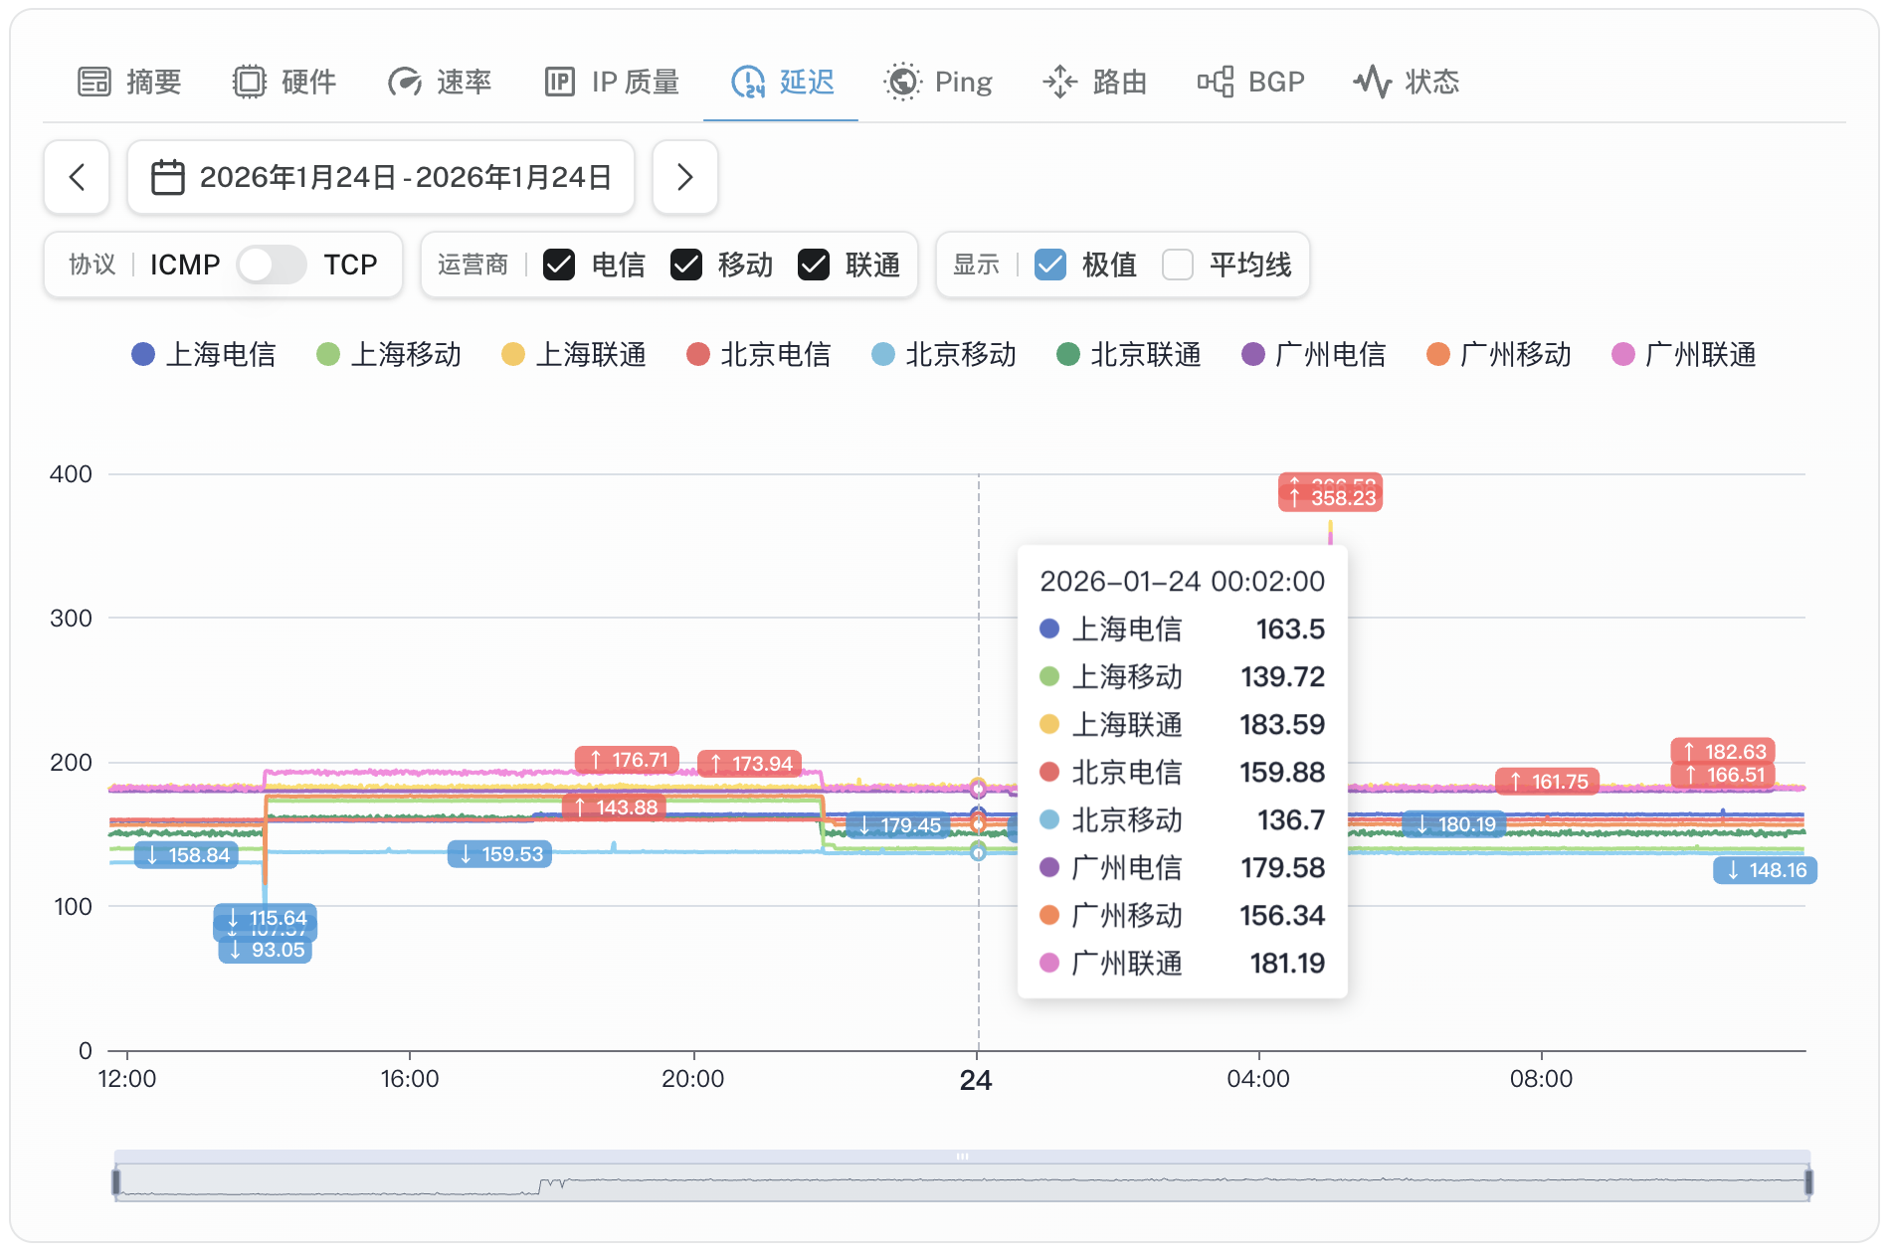Uncheck the 移动 carrier checkbox
Image resolution: width=1892 pixels, height=1253 pixels.
pos(686,265)
